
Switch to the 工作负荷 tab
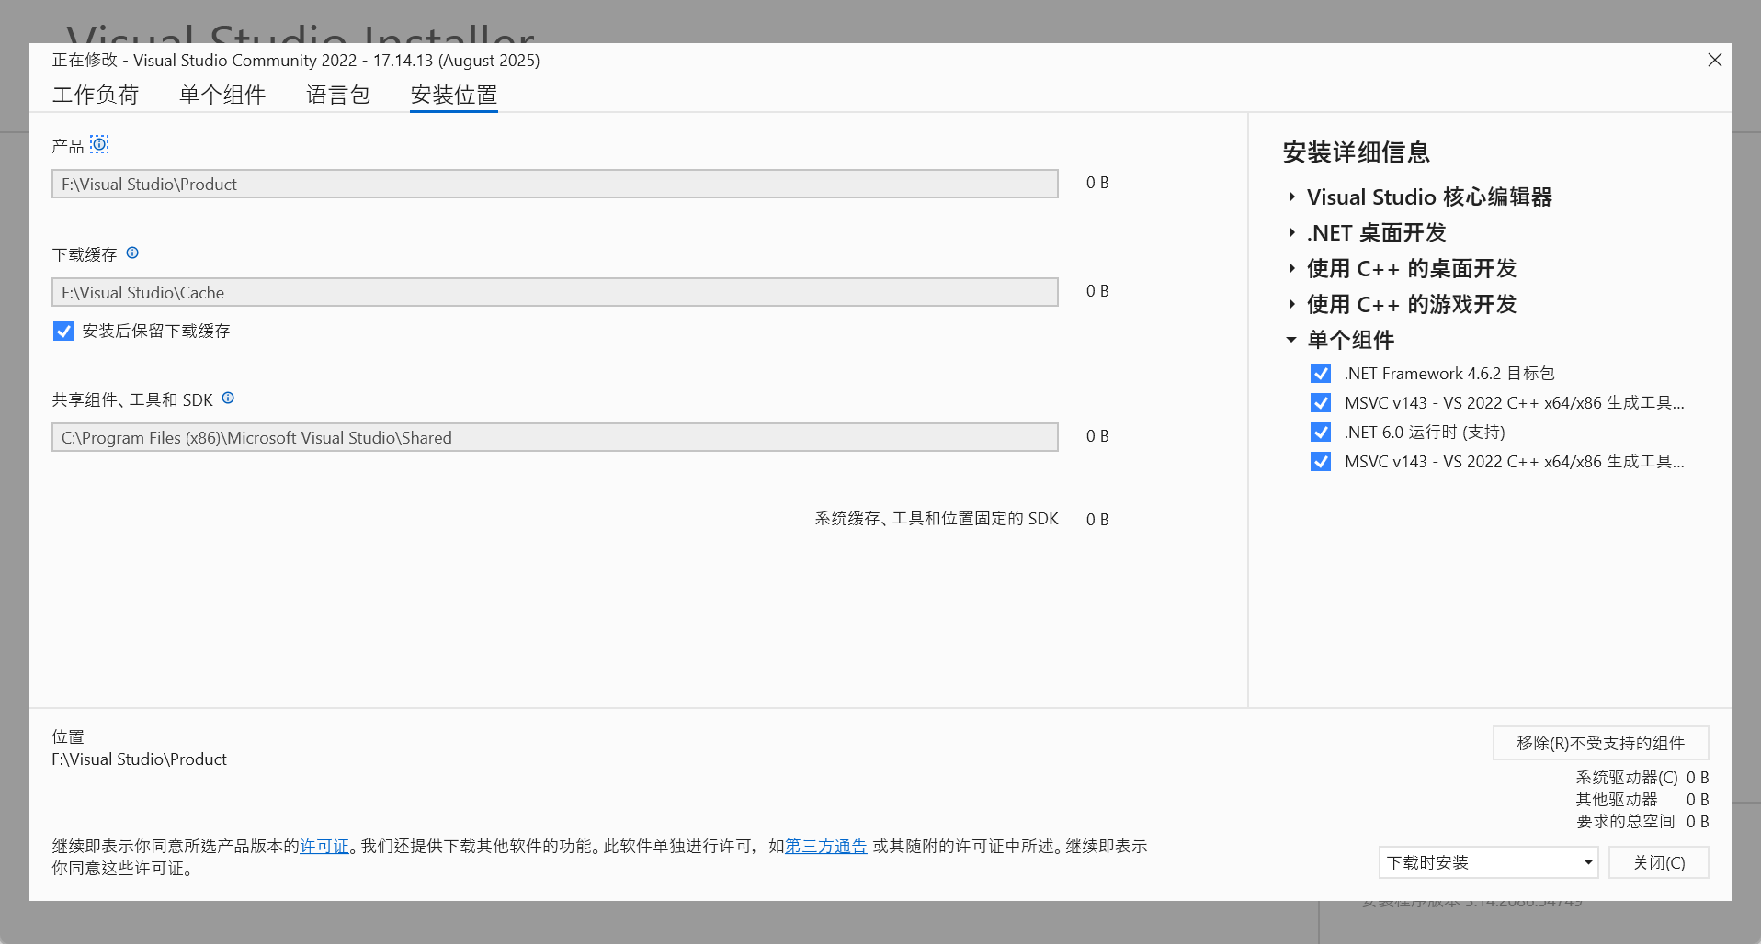(x=96, y=95)
